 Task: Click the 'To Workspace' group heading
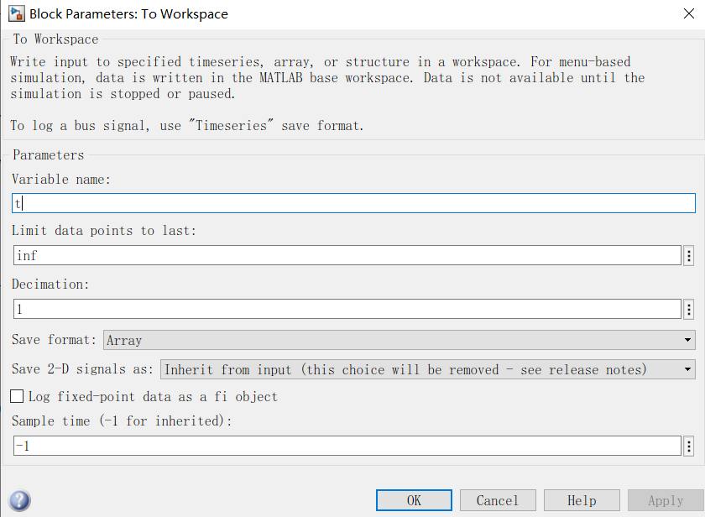55,39
